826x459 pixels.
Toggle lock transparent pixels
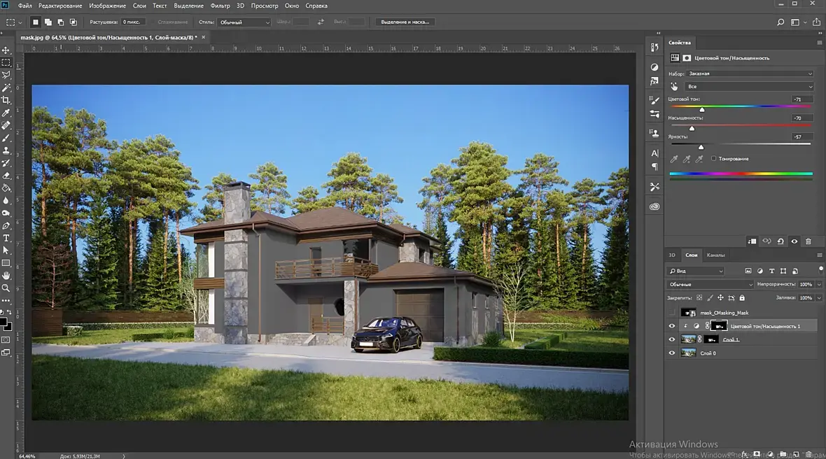pos(699,298)
